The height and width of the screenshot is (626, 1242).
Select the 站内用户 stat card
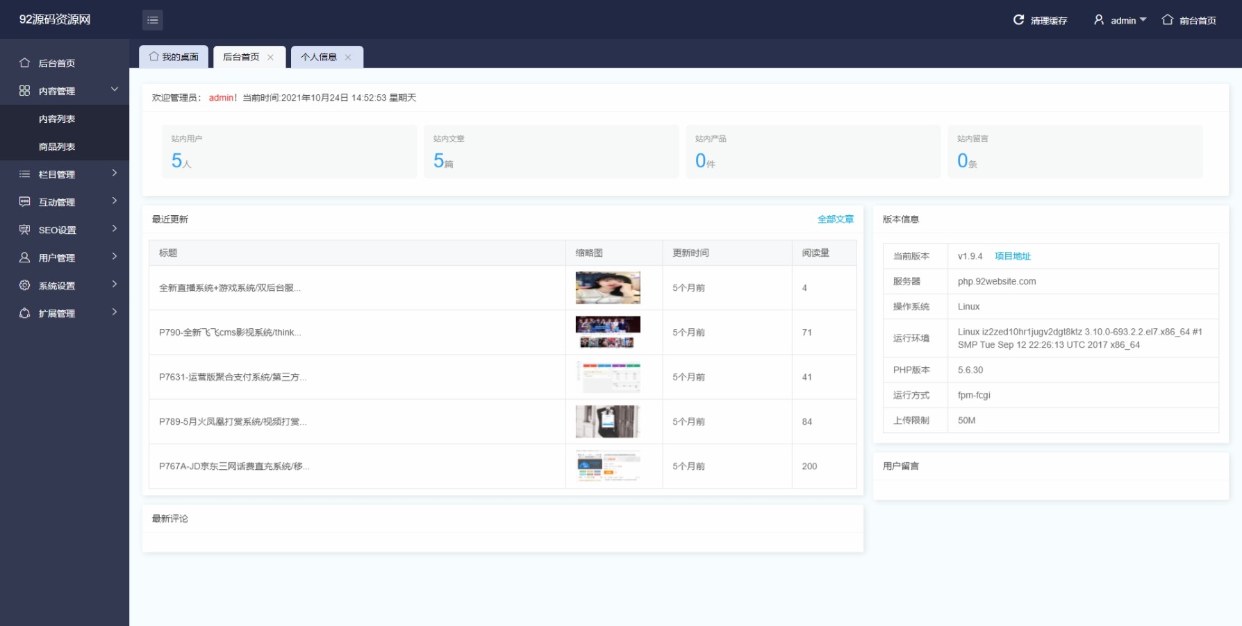290,151
